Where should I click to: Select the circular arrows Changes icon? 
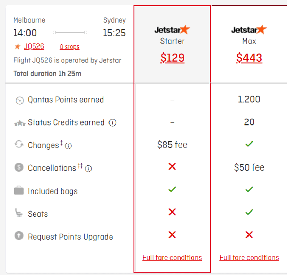point(20,145)
